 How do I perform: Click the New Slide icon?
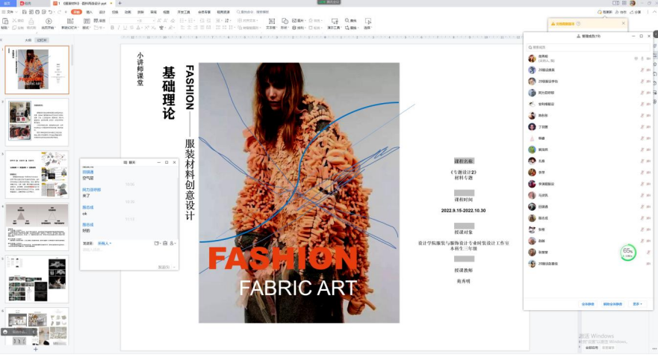click(69, 21)
